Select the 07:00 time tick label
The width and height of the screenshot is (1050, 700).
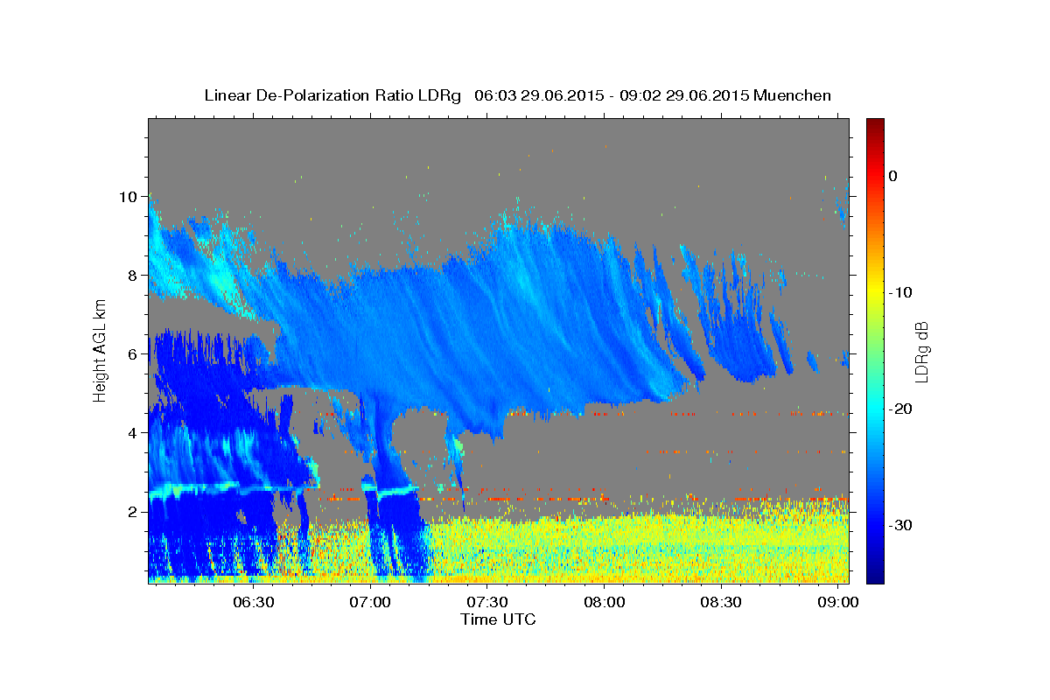click(370, 604)
